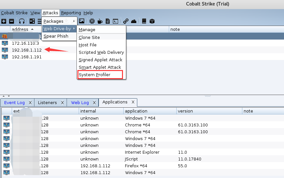Open the View menu
284x178 pixels.
click(x=35, y=13)
